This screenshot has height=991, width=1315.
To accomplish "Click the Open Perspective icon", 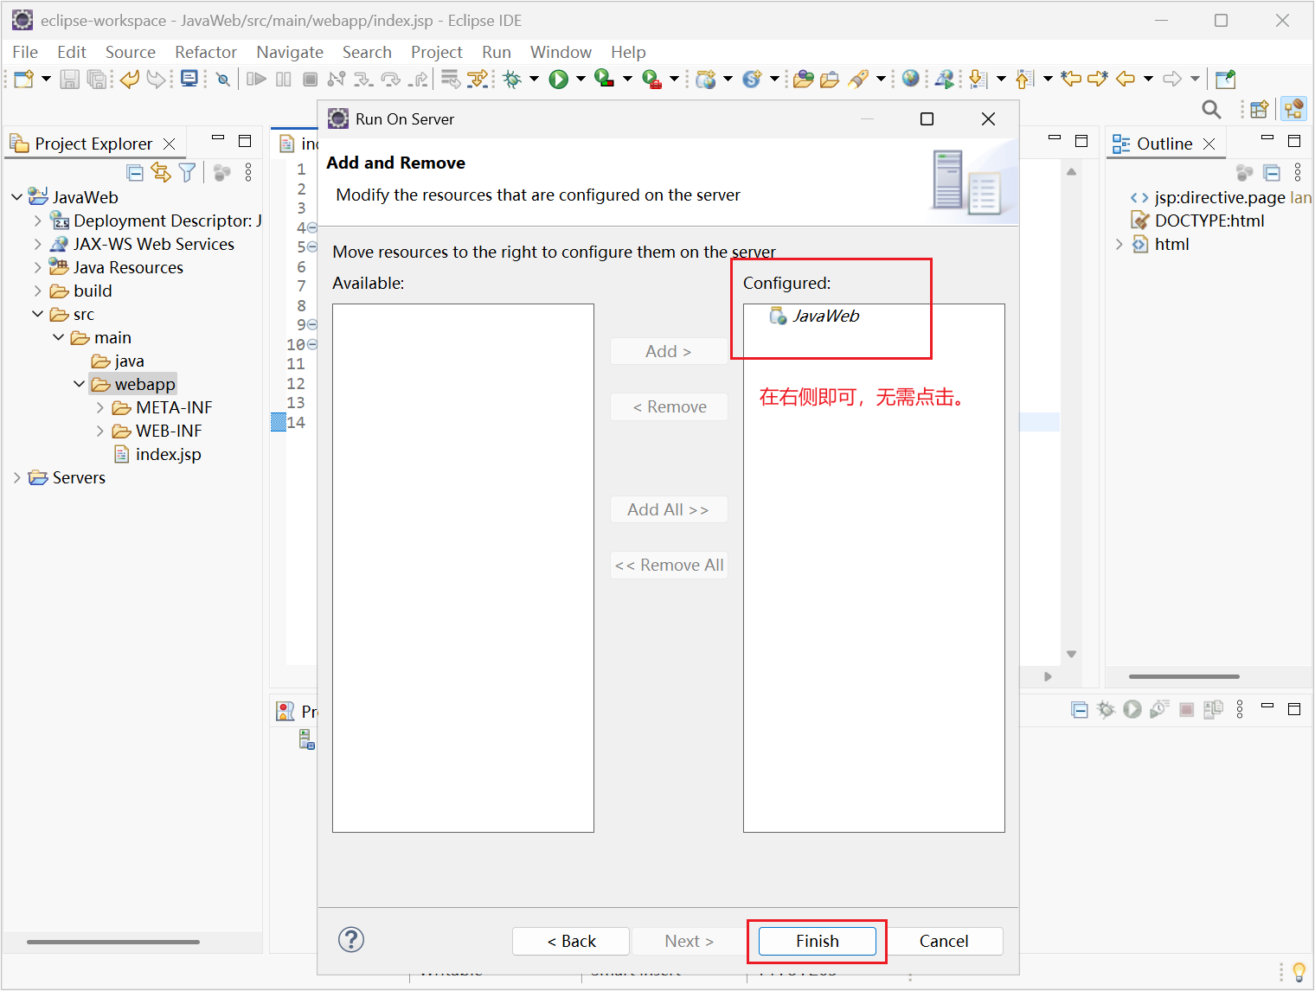I will tap(1260, 109).
